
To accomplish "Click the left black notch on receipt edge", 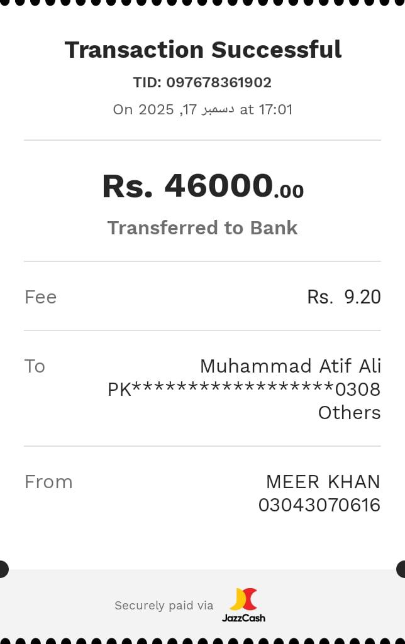I will [3, 569].
